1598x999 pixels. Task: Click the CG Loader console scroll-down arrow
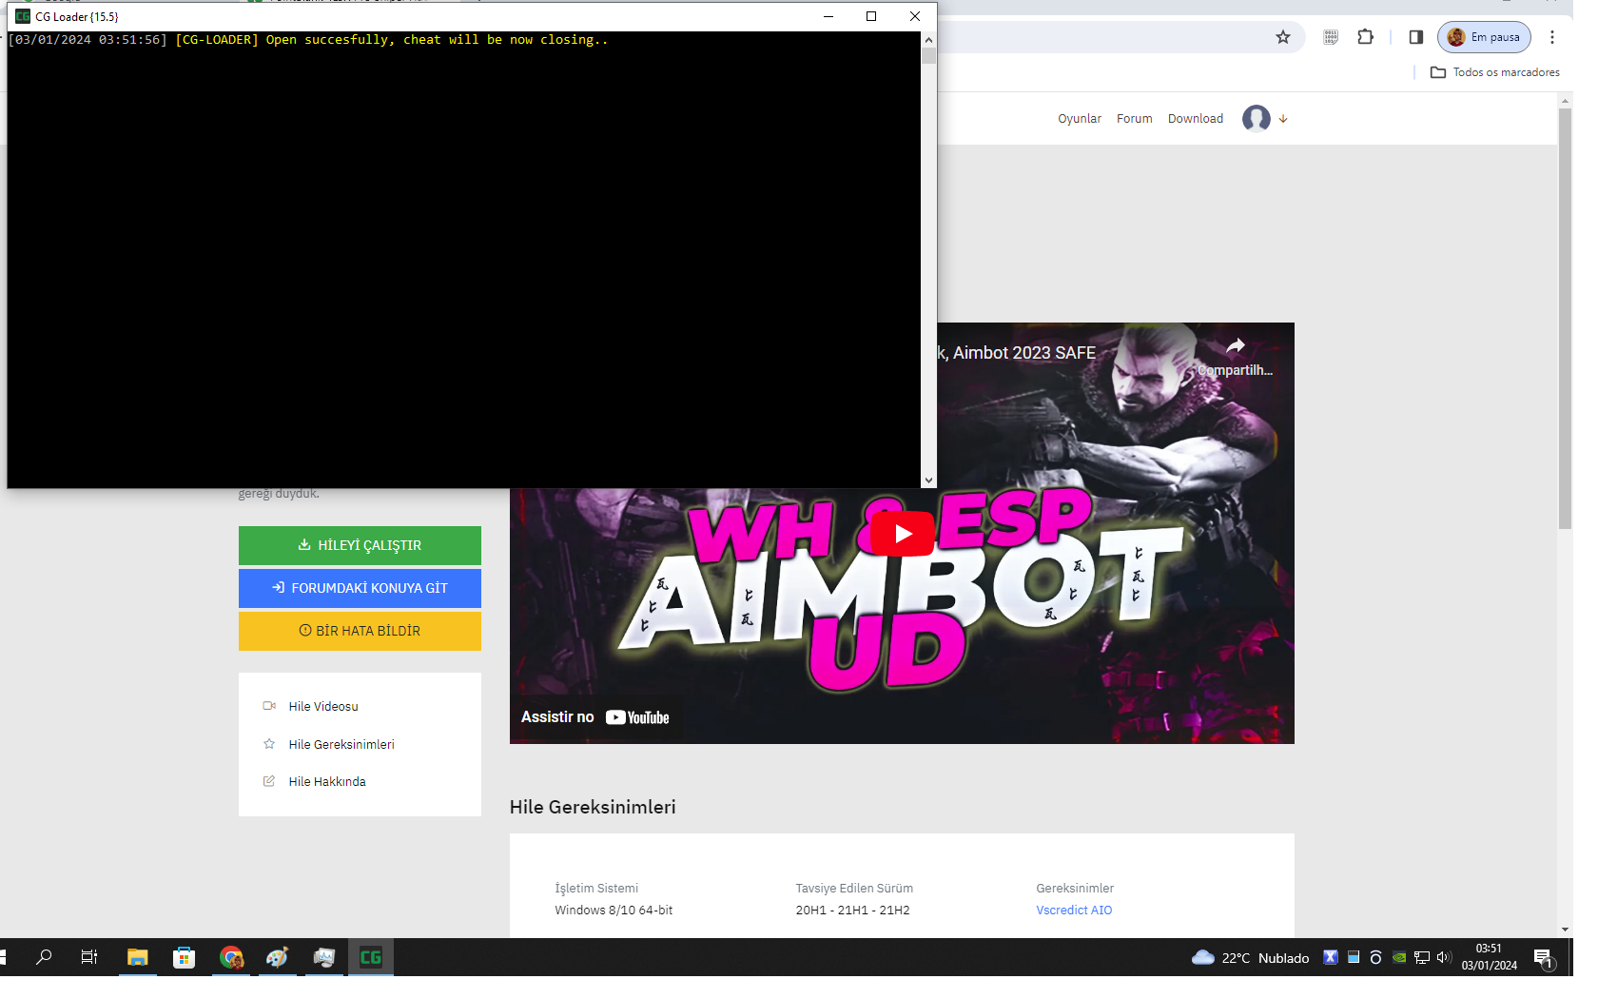[928, 480]
